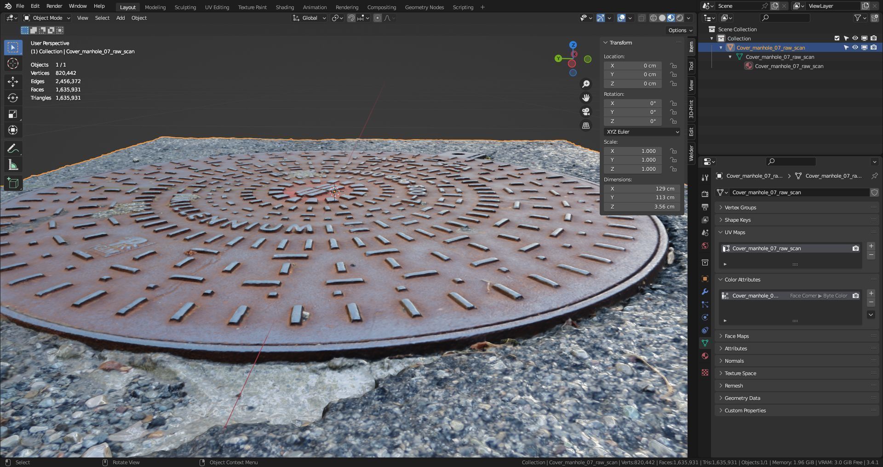883x467 pixels.
Task: Open Modifier properties wrench tab
Action: pos(705,292)
